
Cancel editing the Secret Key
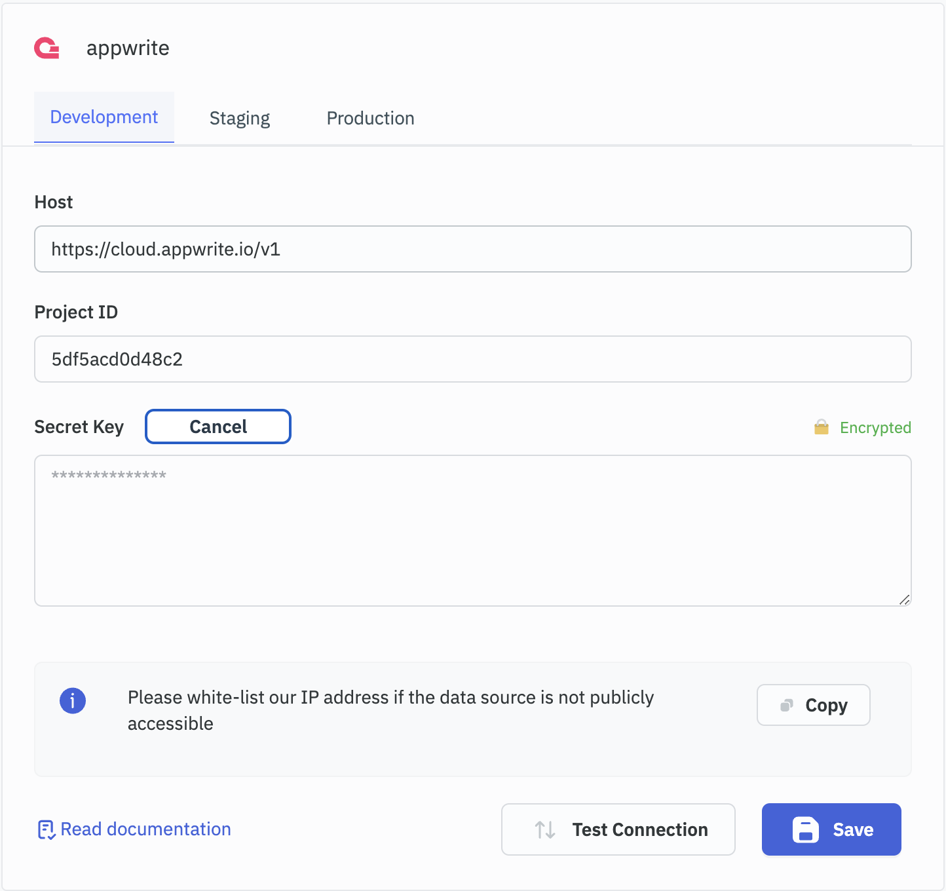pyautogui.click(x=218, y=427)
